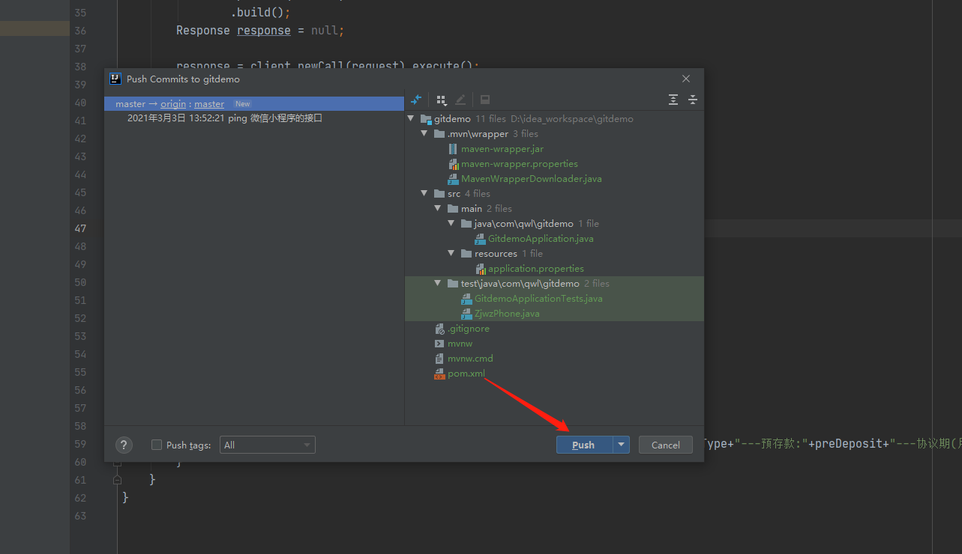This screenshot has width=962, height=554.
Task: Open the Group By icon menu
Action: (442, 100)
